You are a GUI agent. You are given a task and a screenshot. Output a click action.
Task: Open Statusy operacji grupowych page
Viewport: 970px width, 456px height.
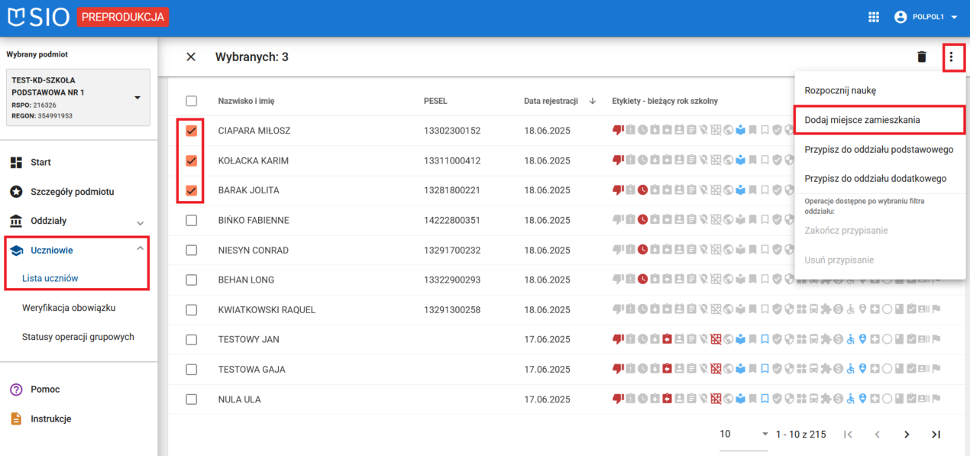coord(78,337)
